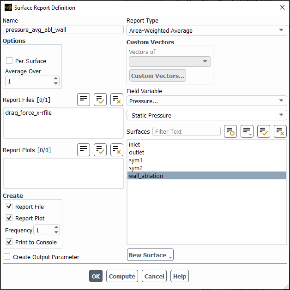The width and height of the screenshot is (290, 290).
Task: Click the Cancel button
Action: click(154, 276)
